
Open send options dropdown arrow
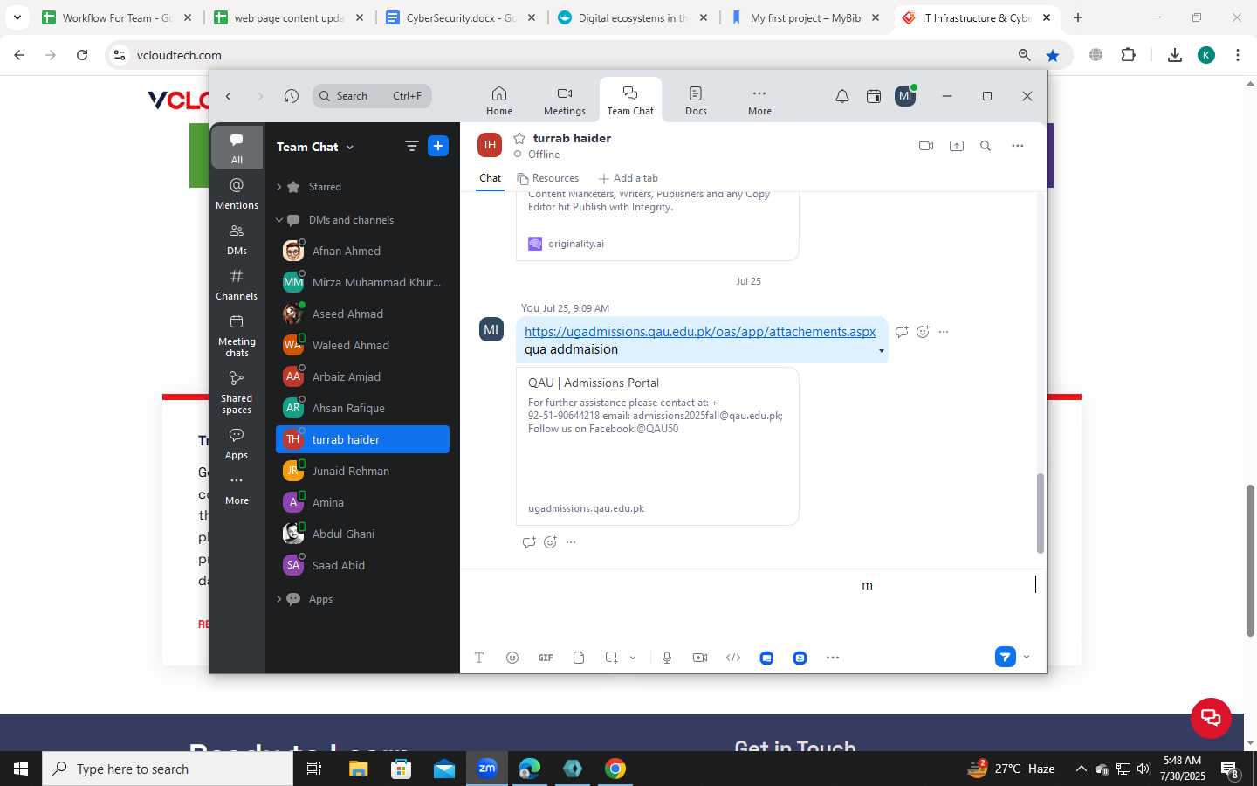click(1027, 657)
